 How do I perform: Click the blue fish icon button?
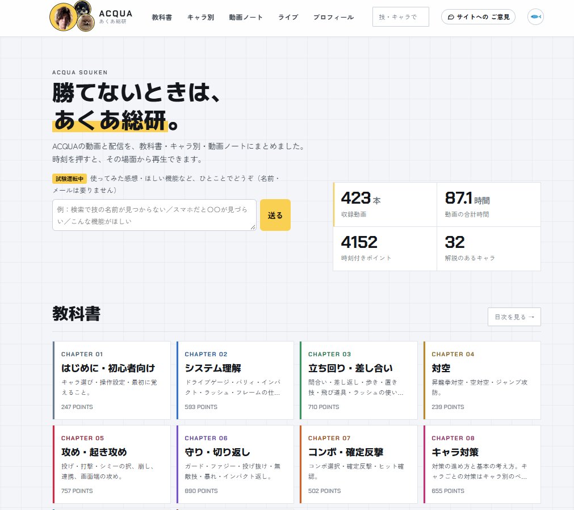click(x=535, y=17)
